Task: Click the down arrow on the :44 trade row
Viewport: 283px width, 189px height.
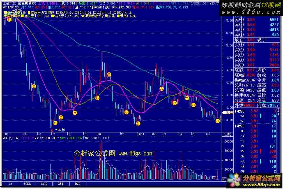Action: tap(261, 161)
